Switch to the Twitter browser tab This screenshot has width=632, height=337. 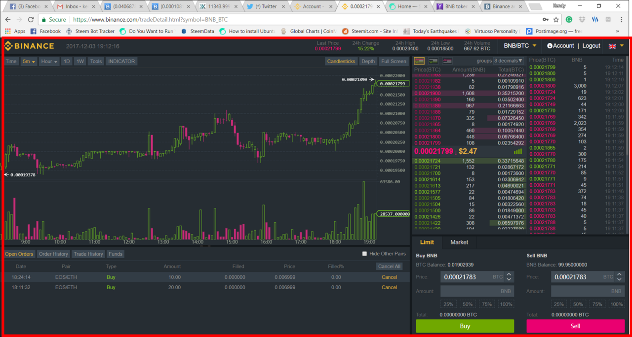tap(267, 6)
